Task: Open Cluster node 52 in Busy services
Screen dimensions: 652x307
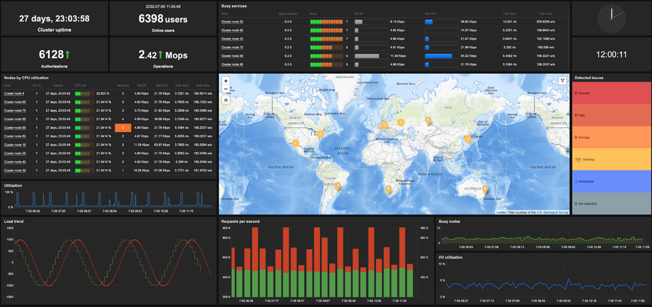Action: [x=232, y=21]
